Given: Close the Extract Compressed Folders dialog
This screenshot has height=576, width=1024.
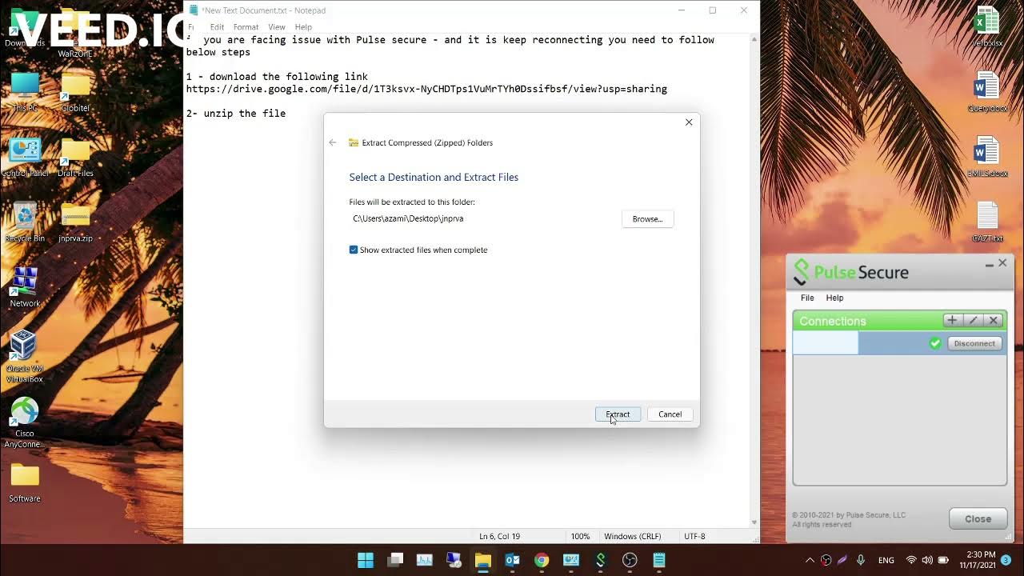Looking at the screenshot, I should pos(689,122).
